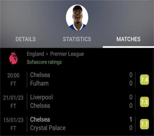Switch to the DETAILS tab
This screenshot has width=154, height=136.
click(x=26, y=39)
